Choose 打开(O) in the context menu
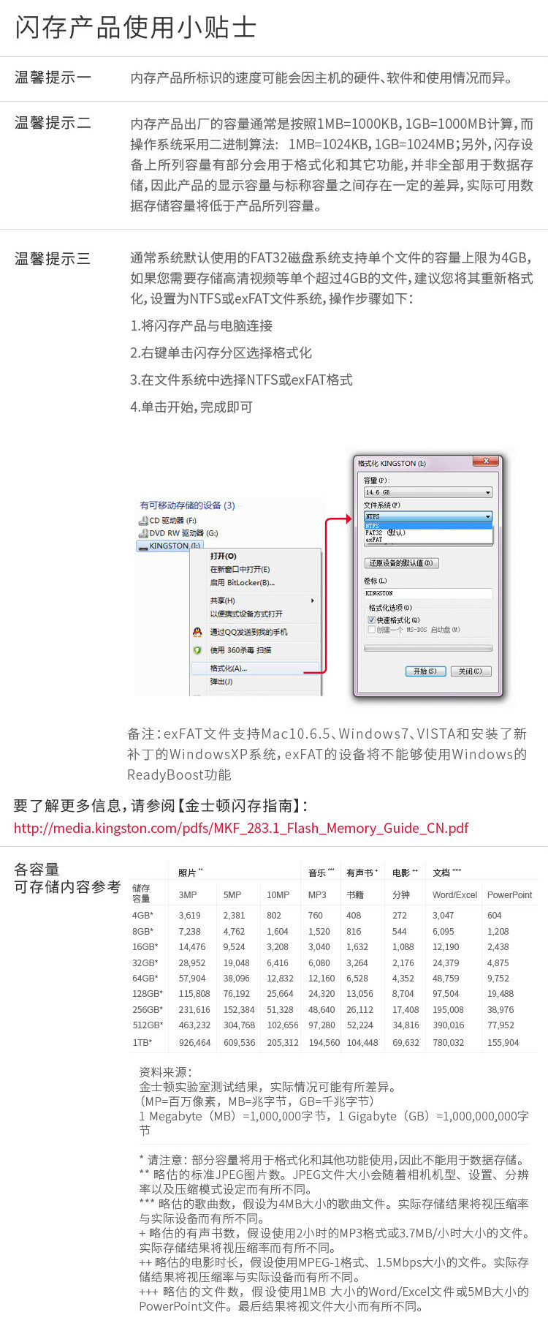The width and height of the screenshot is (548, 1334). point(223,556)
